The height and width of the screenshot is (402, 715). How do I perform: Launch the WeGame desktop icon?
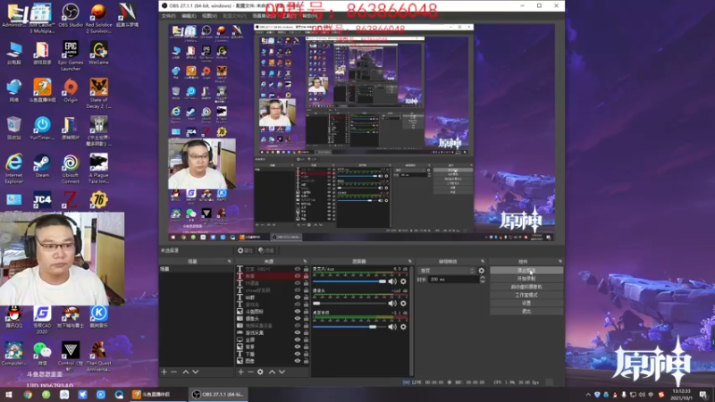98,53
